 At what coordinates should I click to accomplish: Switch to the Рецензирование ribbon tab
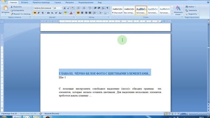pos(86,3)
